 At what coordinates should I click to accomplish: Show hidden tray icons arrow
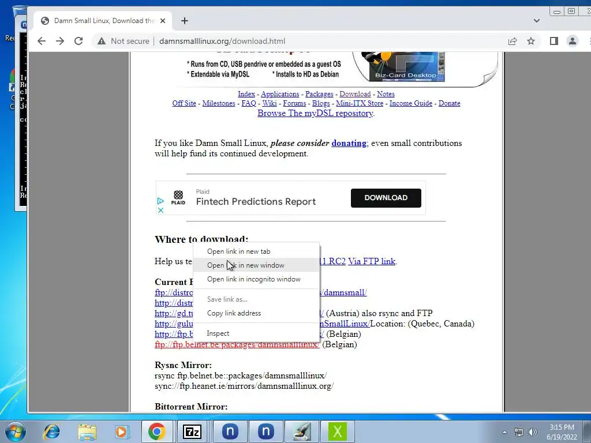pyautogui.click(x=504, y=432)
